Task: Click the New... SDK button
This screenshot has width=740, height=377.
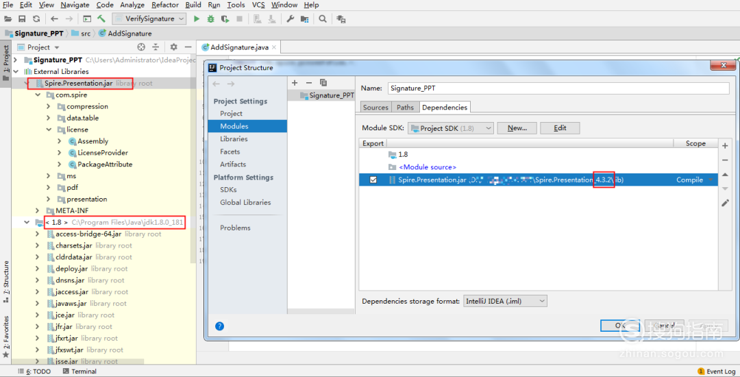Action: coord(517,128)
